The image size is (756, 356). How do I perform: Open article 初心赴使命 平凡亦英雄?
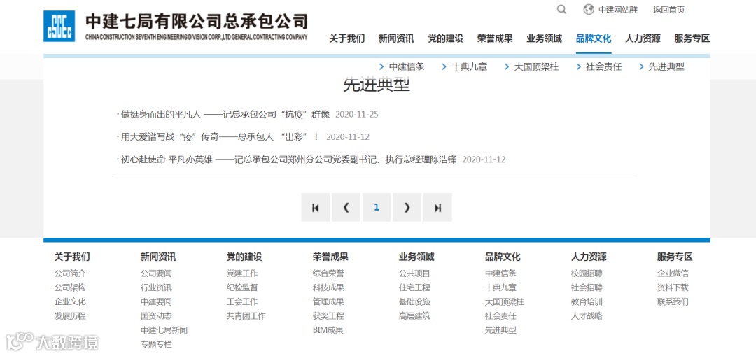(x=288, y=159)
